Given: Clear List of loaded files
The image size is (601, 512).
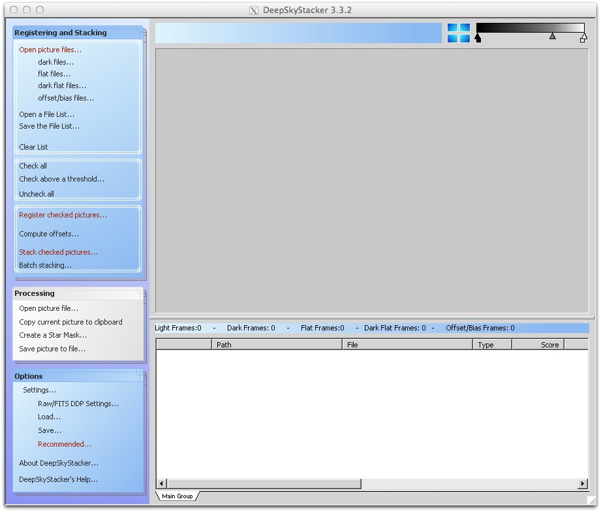Looking at the screenshot, I should click(x=33, y=147).
